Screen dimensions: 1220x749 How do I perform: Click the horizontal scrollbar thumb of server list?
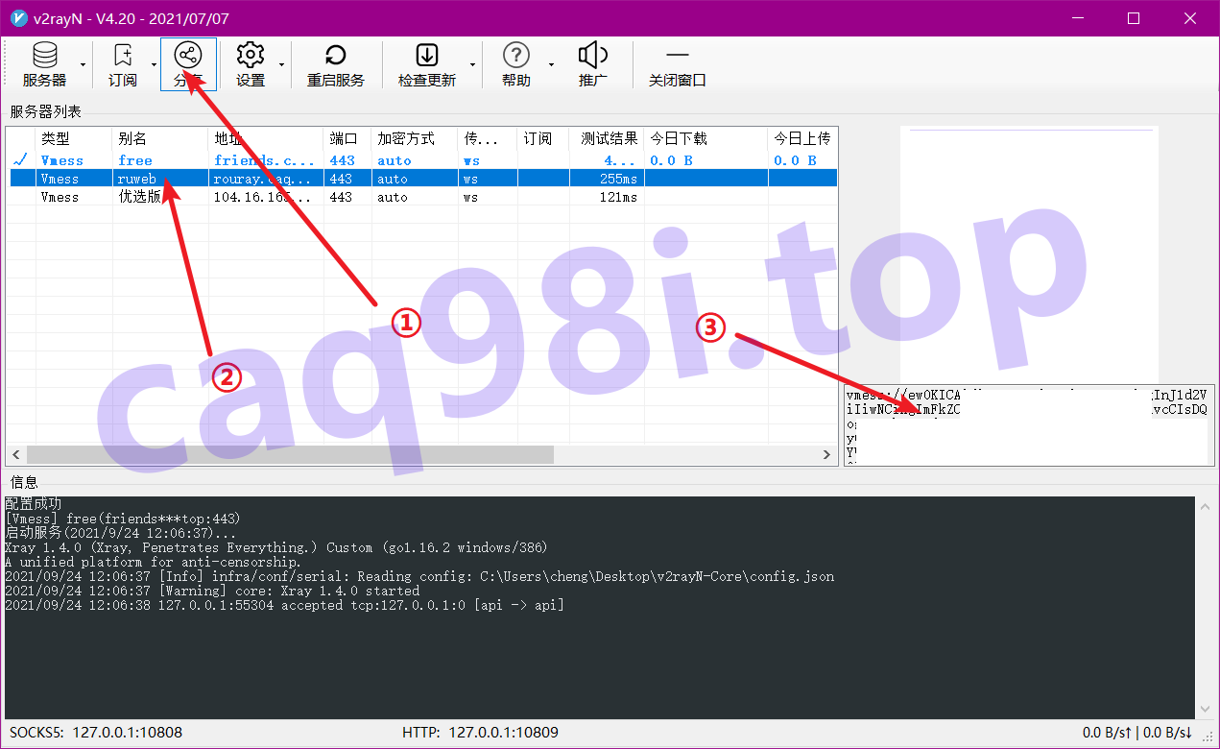(290, 455)
